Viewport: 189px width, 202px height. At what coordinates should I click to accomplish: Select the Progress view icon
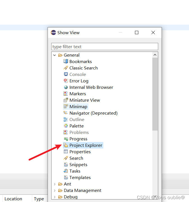click(x=66, y=139)
